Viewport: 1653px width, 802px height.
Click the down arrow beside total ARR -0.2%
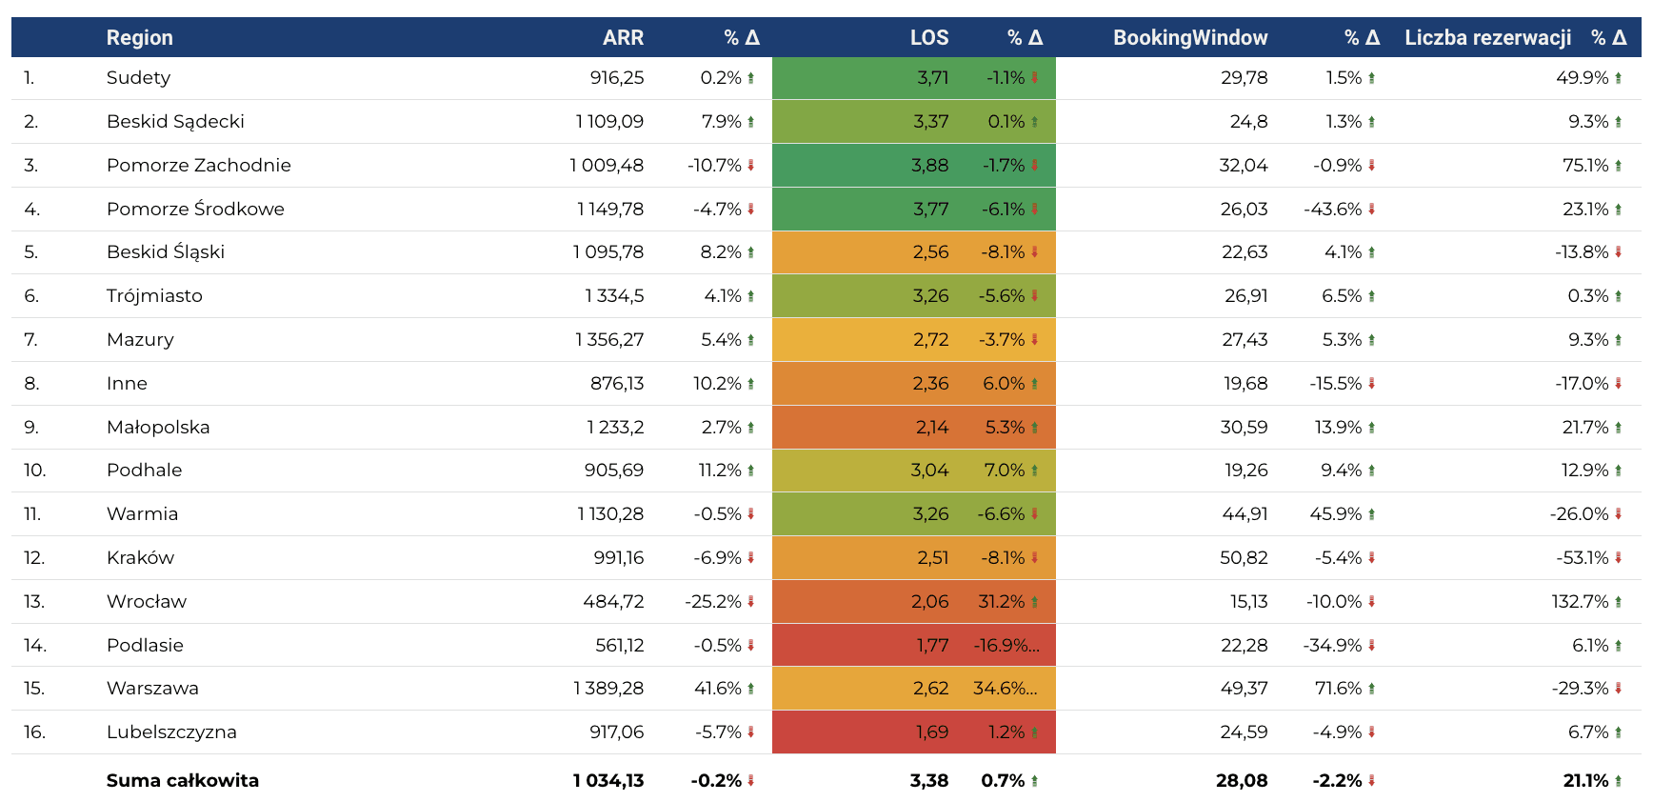pyautogui.click(x=750, y=781)
